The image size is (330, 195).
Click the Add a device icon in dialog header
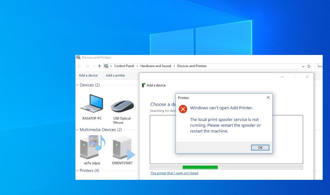(x=143, y=85)
